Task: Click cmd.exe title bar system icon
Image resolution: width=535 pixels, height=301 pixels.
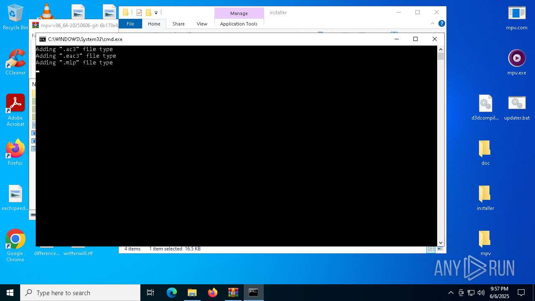Action: pos(43,39)
